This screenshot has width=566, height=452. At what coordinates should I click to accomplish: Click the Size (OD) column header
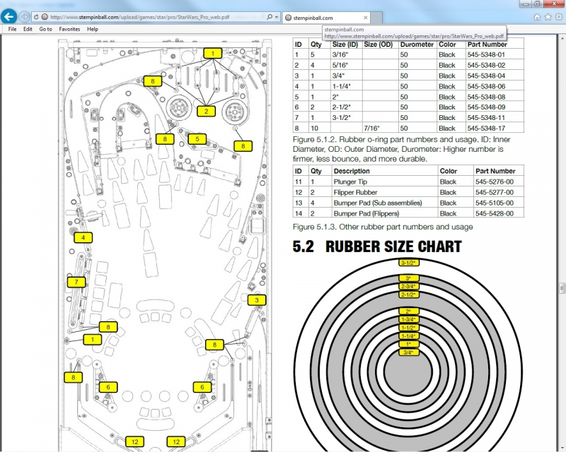coord(378,44)
